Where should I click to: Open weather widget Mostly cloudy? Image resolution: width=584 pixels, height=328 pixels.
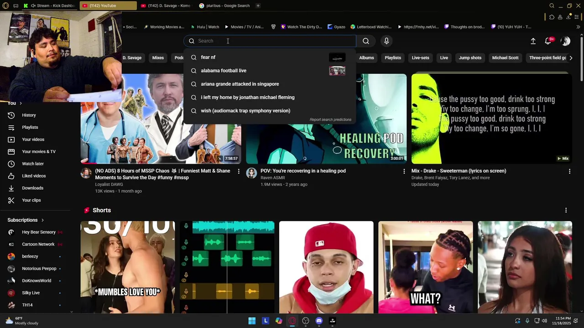point(21,321)
